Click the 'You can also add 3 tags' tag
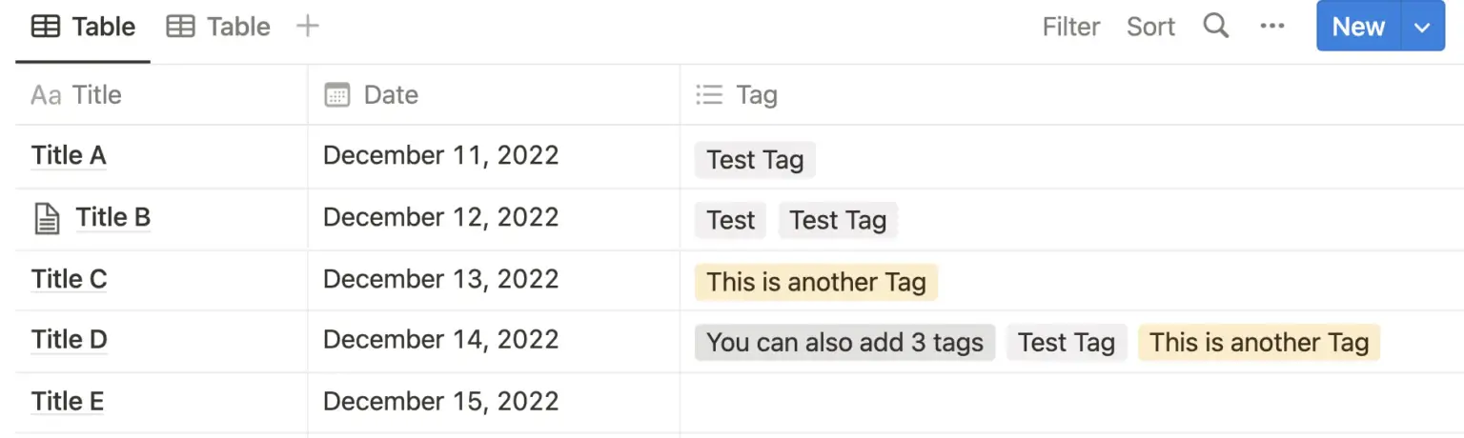Viewport: 1464px width, 438px height. click(844, 343)
